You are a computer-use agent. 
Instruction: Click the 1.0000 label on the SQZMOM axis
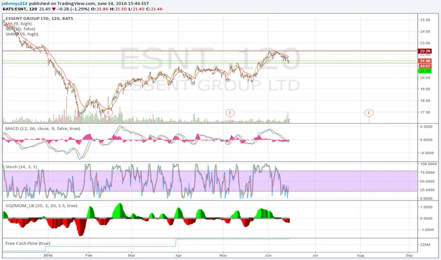426,207
